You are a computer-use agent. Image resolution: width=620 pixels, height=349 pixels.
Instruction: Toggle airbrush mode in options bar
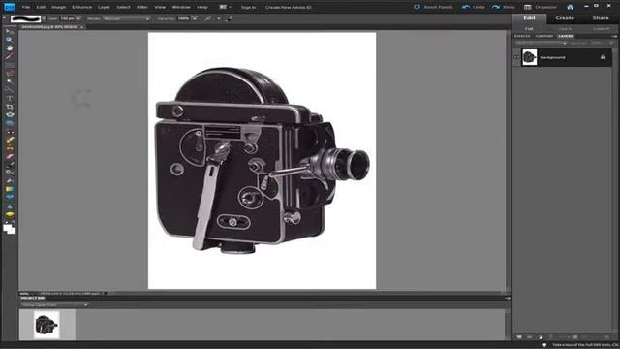[x=207, y=18]
